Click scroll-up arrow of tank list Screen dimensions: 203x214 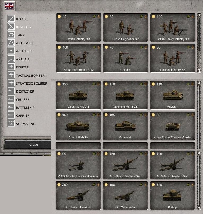[x=199, y=83]
